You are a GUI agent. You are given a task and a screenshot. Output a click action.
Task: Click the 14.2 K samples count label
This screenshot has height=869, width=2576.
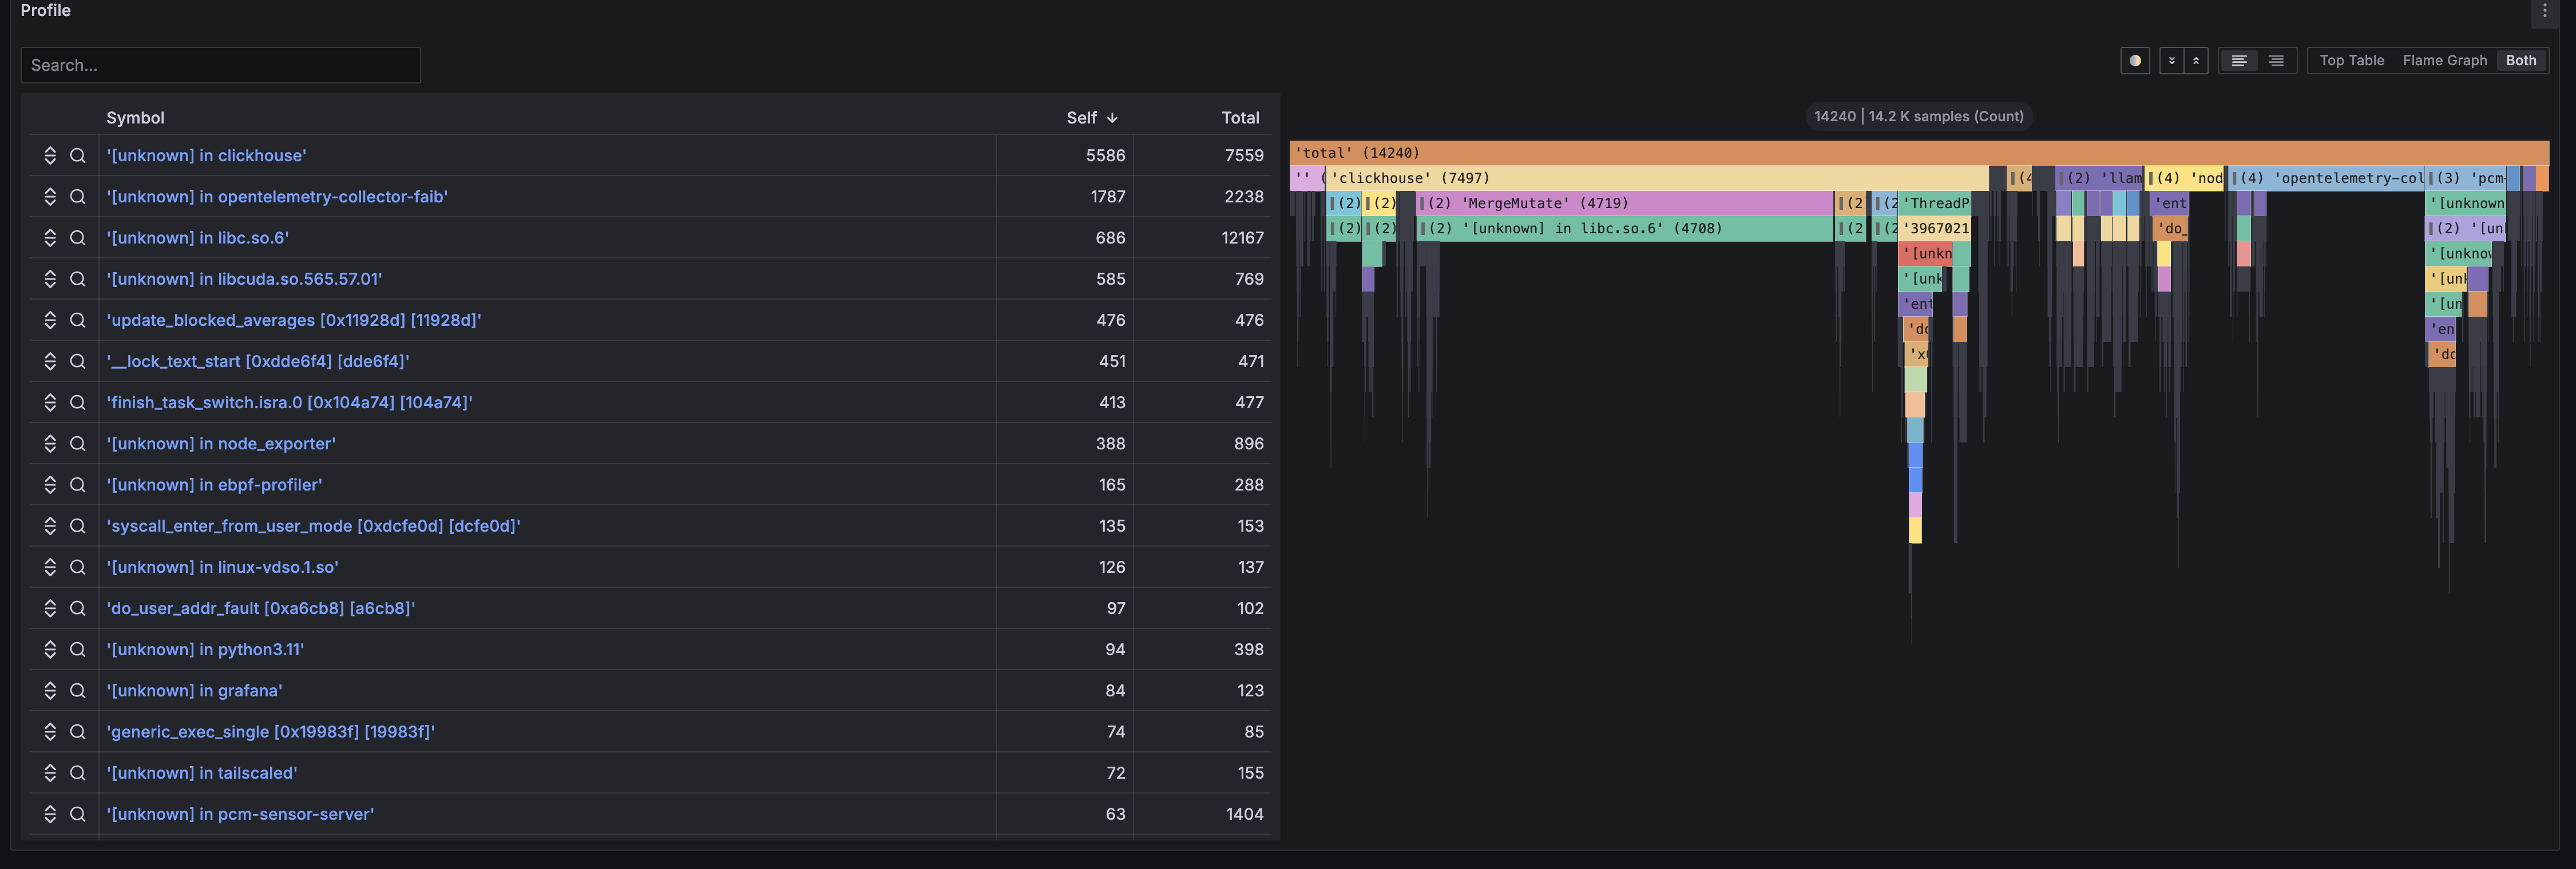point(1918,117)
